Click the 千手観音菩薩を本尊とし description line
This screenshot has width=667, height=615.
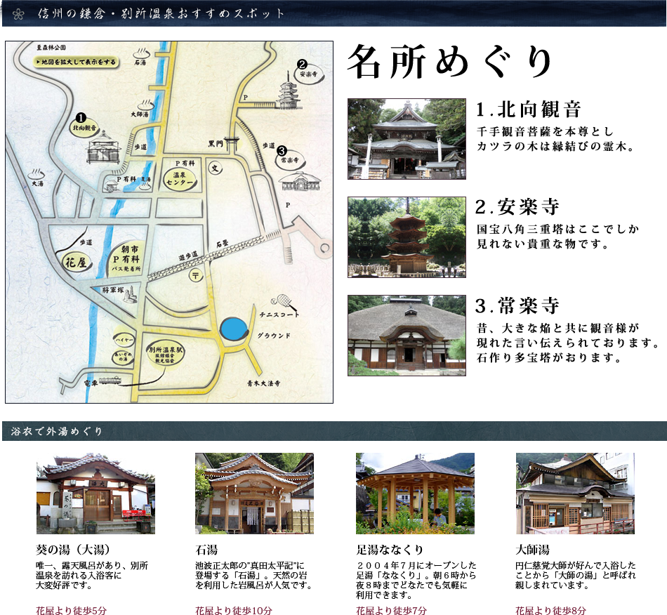[x=545, y=131]
